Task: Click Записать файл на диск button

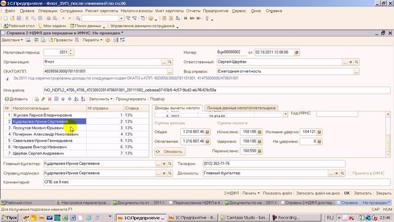Action: [318, 193]
